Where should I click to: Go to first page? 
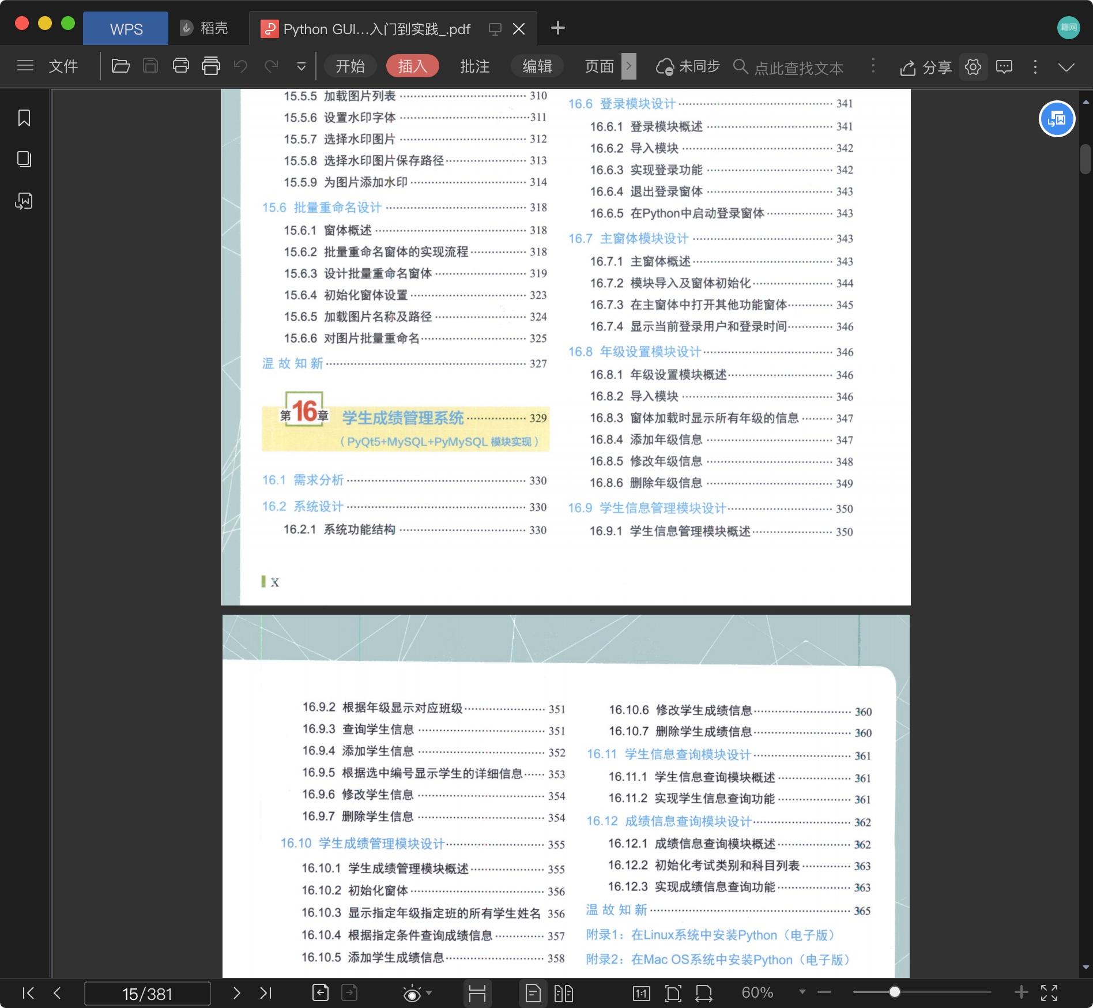[28, 993]
